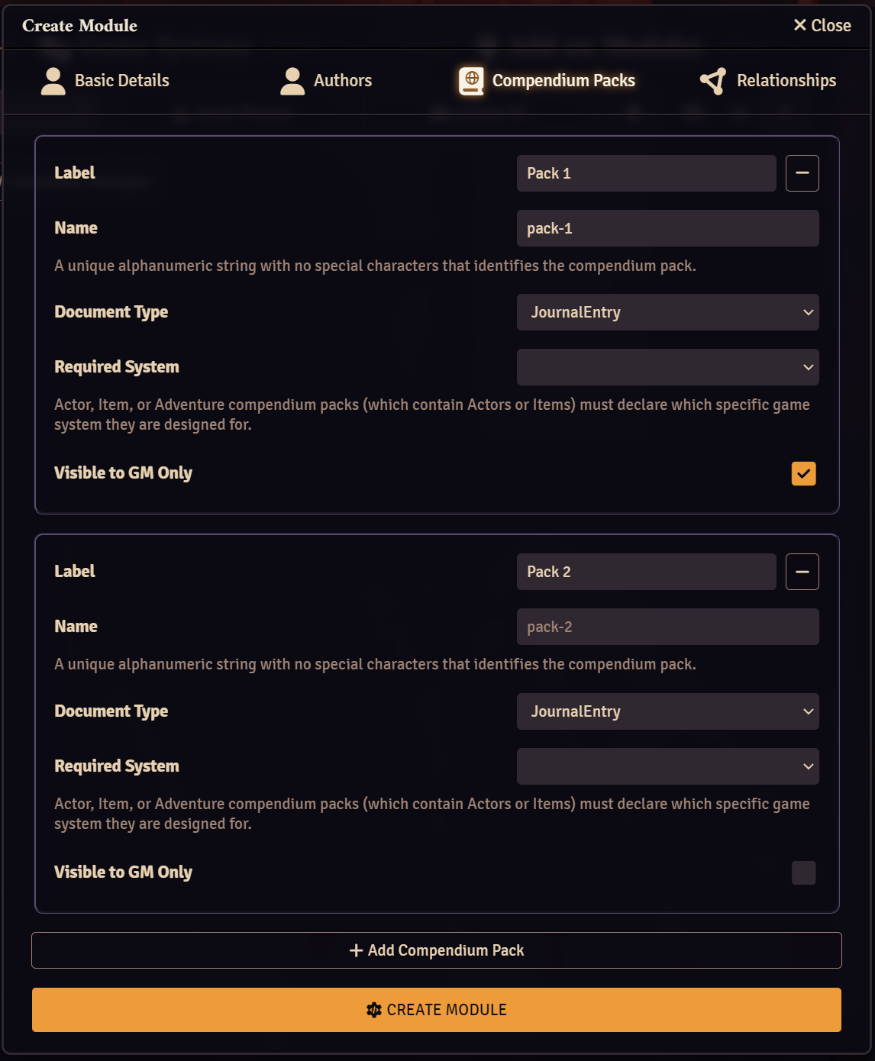The width and height of the screenshot is (875, 1061).
Task: Remove Pack 1 using its minus icon
Action: (x=802, y=173)
